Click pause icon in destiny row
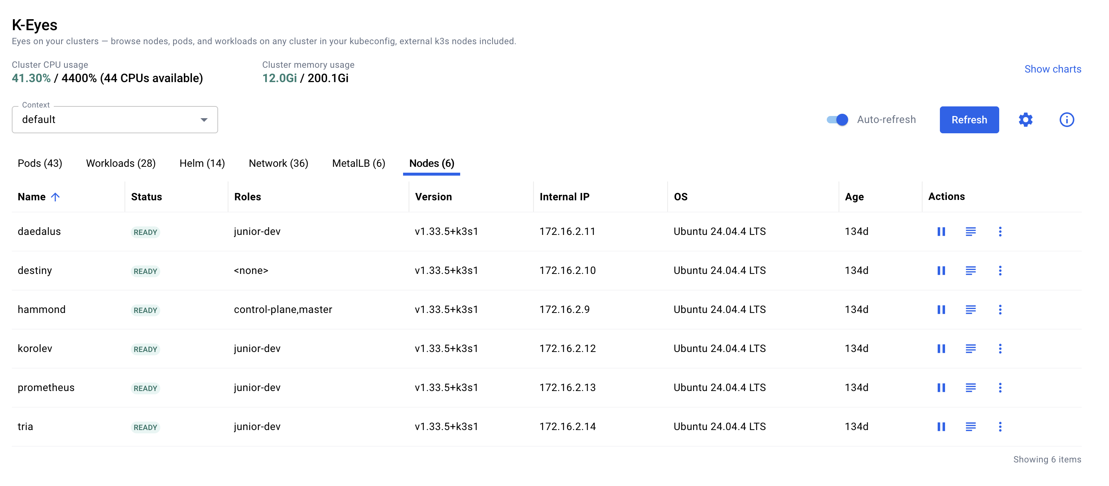This screenshot has height=486, width=1109. pyautogui.click(x=941, y=271)
